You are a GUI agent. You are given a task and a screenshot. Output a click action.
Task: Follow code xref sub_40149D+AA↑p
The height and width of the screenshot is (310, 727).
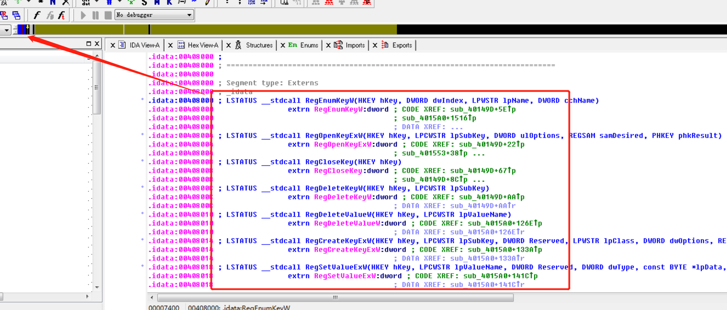click(x=492, y=197)
